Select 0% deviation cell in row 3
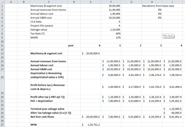The width and height of the screenshot is (185, 127). pos(152,14)
